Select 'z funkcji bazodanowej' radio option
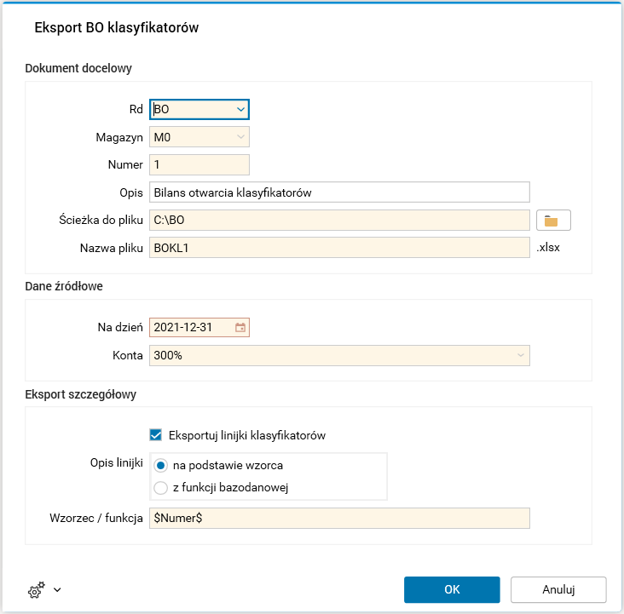 click(x=160, y=488)
